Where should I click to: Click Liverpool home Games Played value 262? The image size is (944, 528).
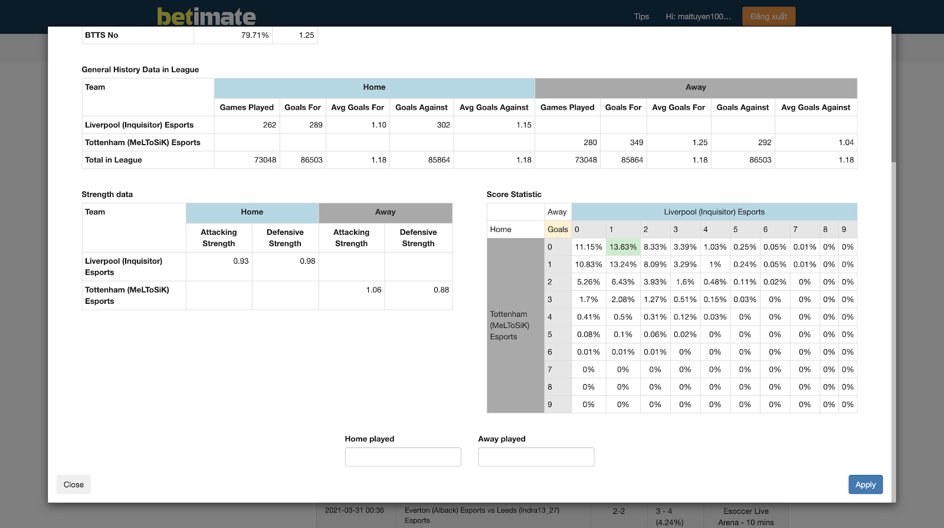point(270,124)
